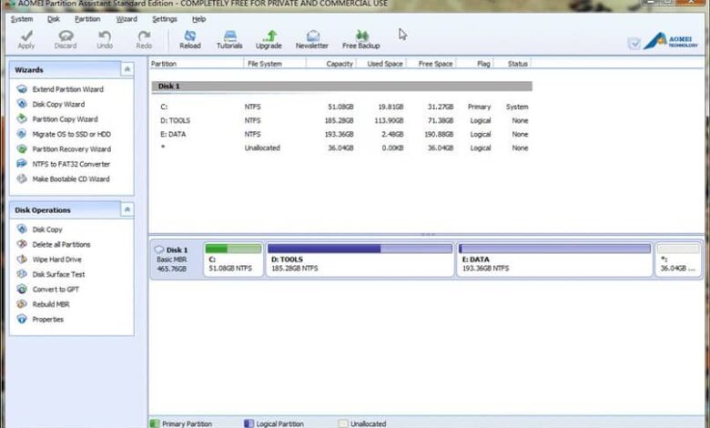
Task: Open the Tutorials toolbar icon
Action: (230, 36)
